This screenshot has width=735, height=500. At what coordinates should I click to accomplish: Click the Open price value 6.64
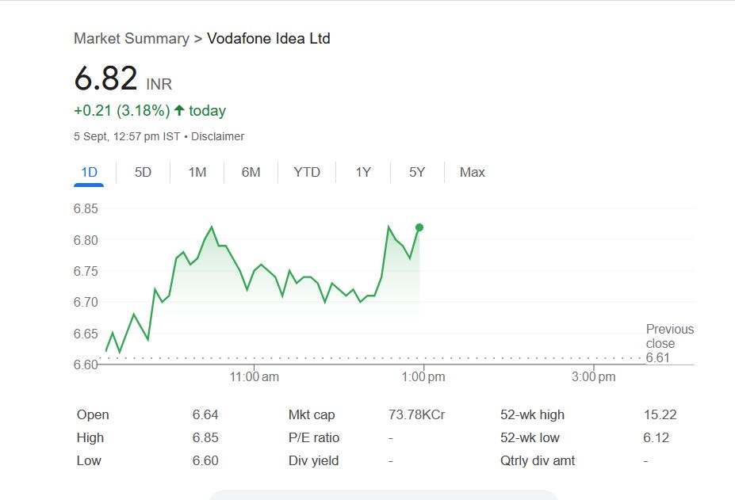pos(205,414)
